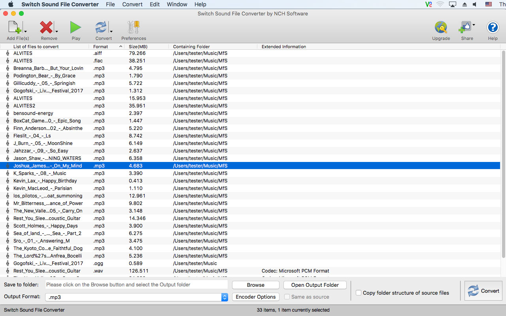Click the large Convert button at the bottom right
The width and height of the screenshot is (506, 316).
click(483, 291)
